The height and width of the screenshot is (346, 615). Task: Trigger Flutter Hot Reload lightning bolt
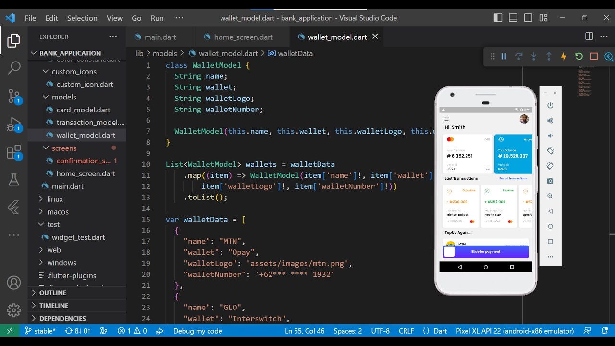click(564, 56)
